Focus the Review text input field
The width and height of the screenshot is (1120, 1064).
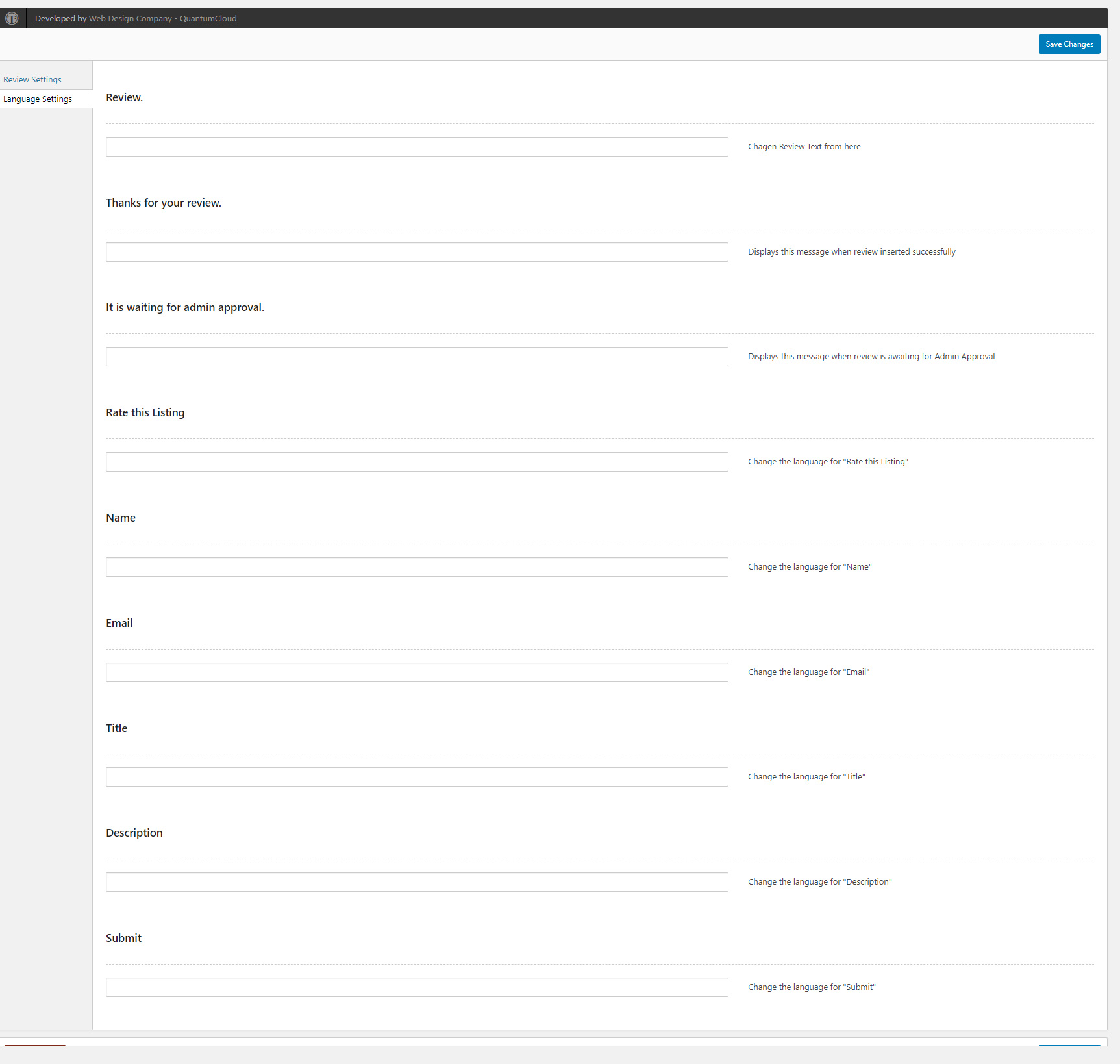point(417,147)
